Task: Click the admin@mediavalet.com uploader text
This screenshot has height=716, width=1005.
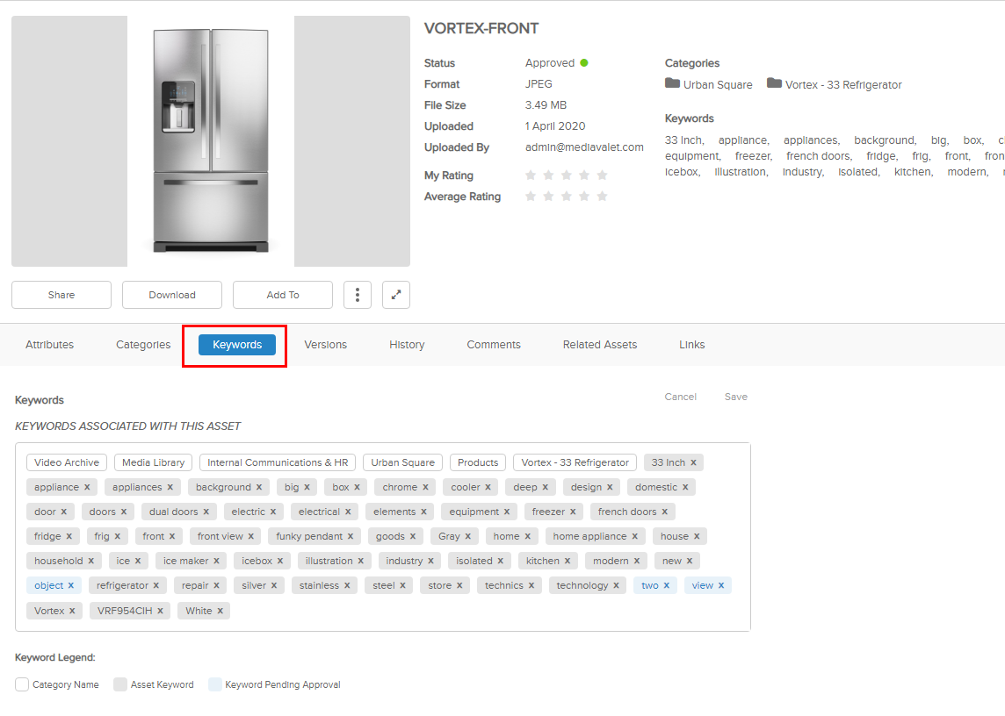Action: (584, 147)
